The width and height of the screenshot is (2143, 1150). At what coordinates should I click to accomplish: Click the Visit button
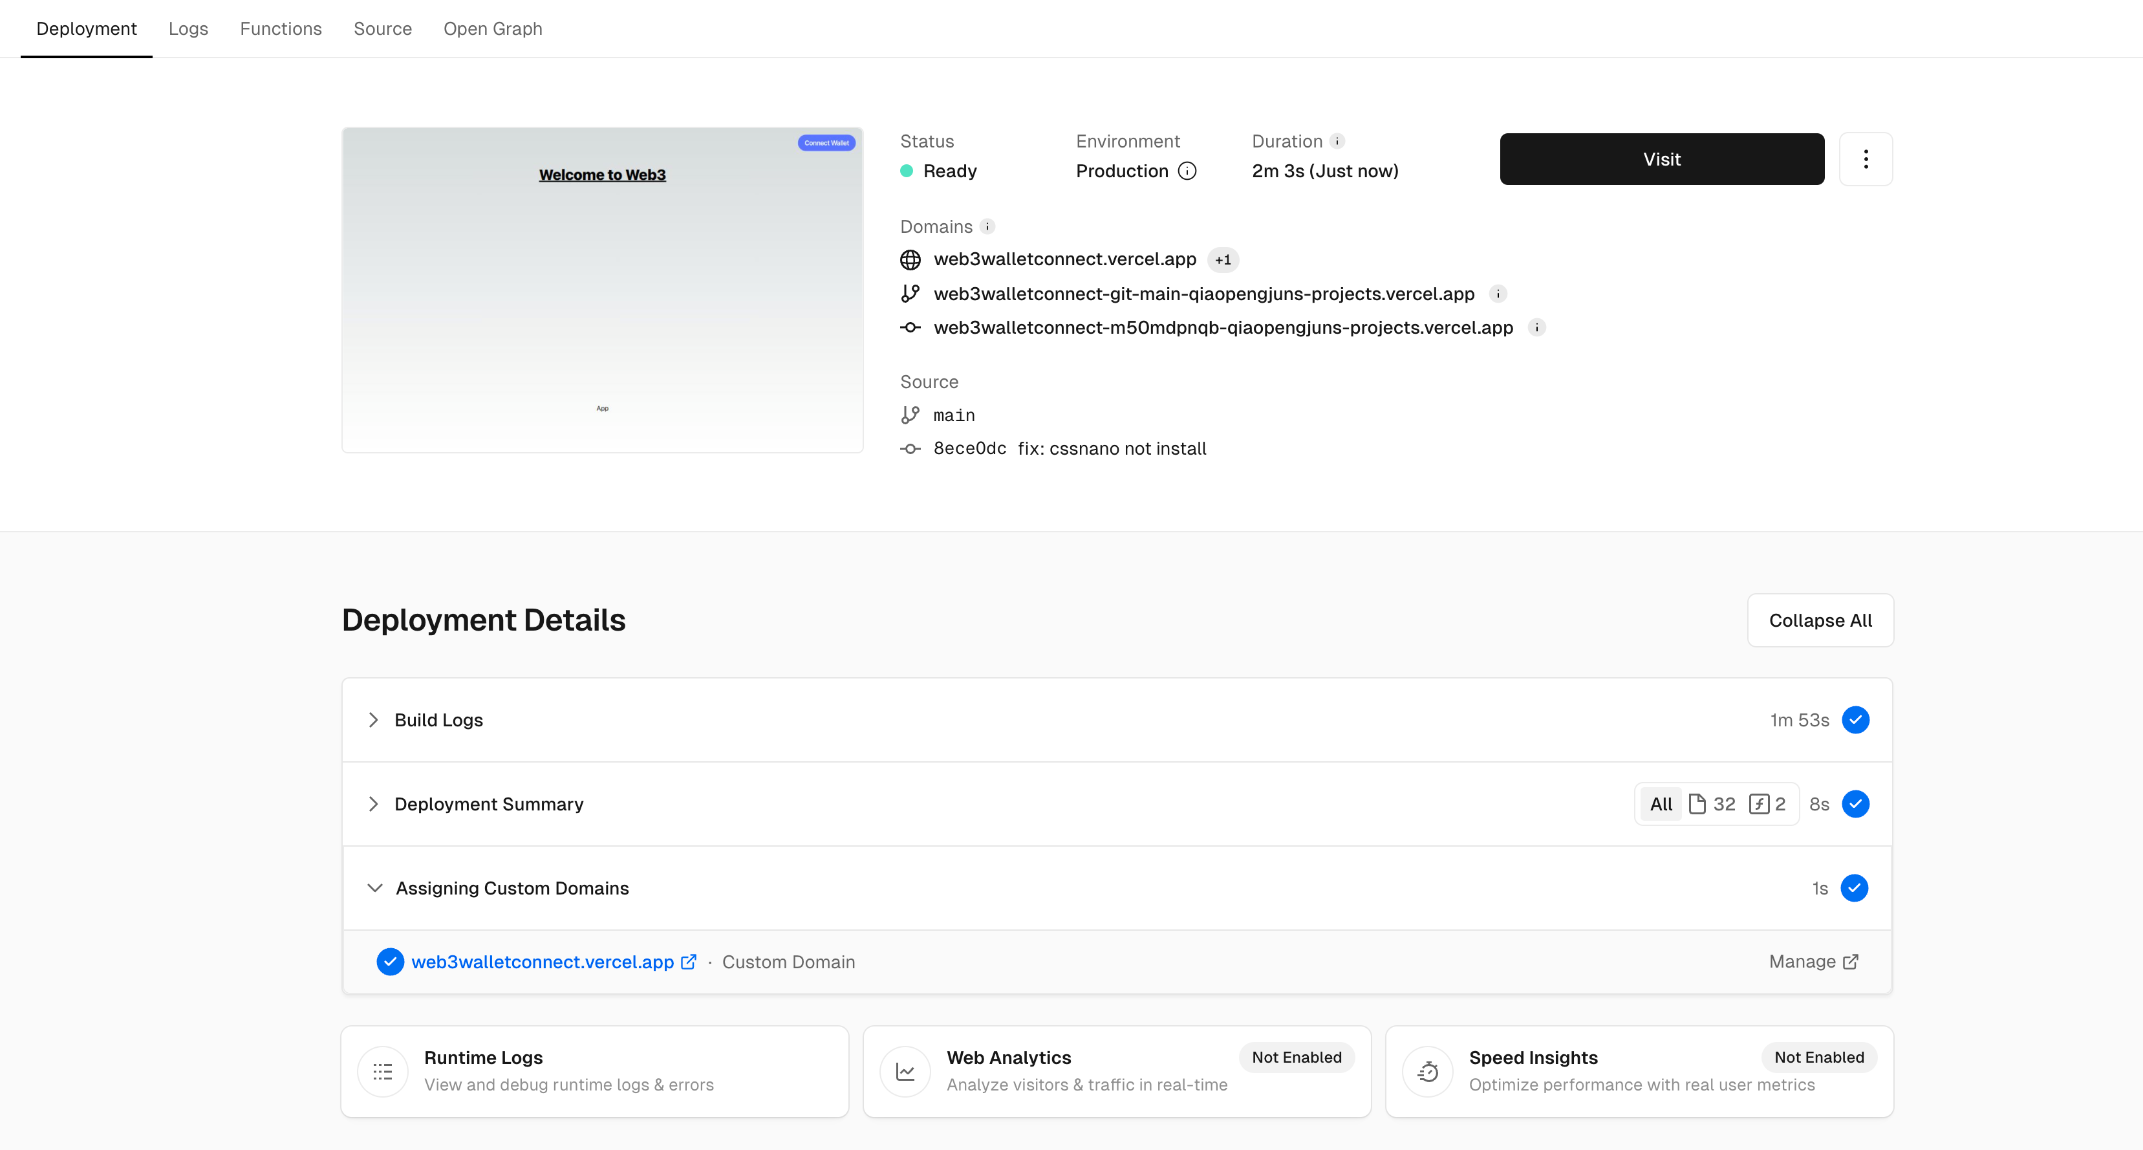point(1661,159)
